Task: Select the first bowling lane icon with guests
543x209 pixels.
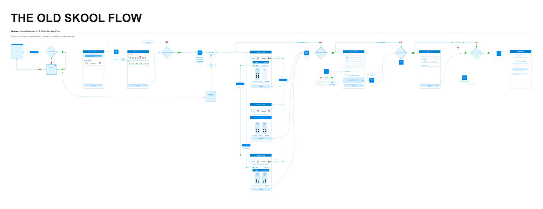Action: [257, 73]
